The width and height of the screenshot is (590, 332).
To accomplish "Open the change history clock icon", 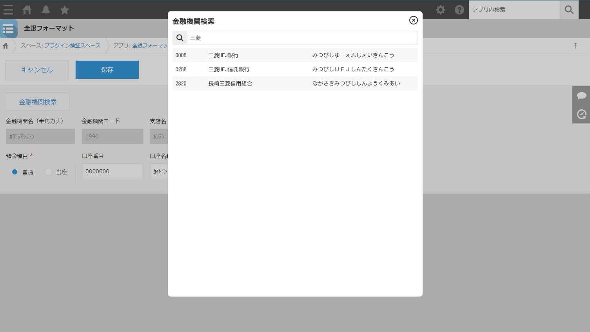I will pos(582,114).
